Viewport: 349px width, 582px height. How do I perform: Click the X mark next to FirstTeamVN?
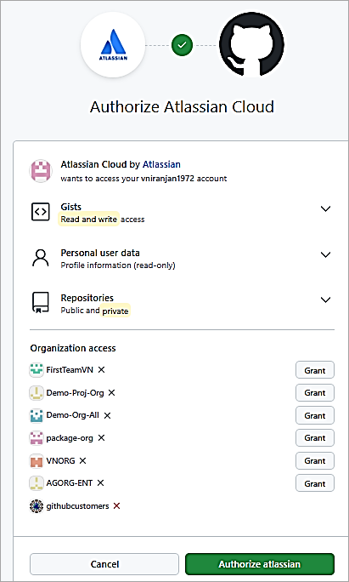pyautogui.click(x=101, y=369)
